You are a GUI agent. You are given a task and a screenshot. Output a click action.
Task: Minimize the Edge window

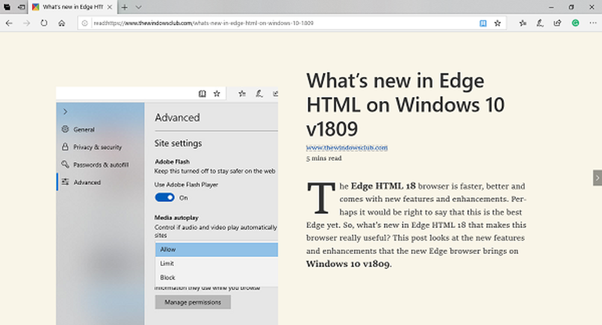tap(551, 7)
